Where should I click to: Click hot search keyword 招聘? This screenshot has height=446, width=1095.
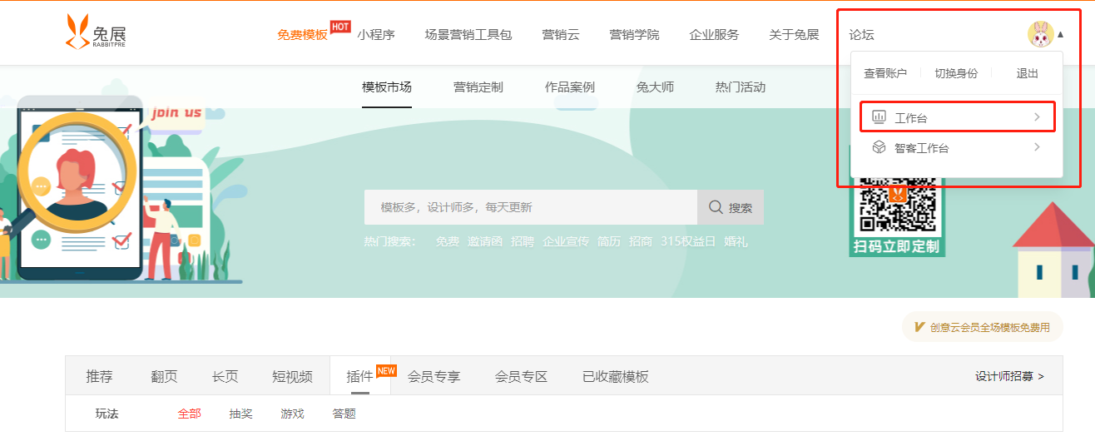[523, 241]
